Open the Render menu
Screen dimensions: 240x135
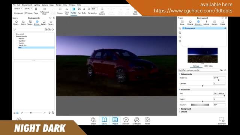click(x=58, y=5)
